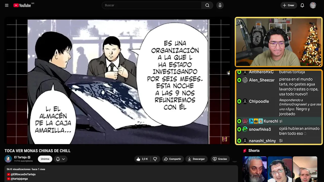Click streamer webcam overlay
324x182 pixels.
(279, 42)
